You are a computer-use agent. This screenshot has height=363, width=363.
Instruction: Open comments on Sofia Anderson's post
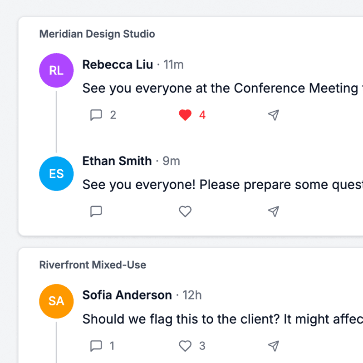(x=96, y=345)
